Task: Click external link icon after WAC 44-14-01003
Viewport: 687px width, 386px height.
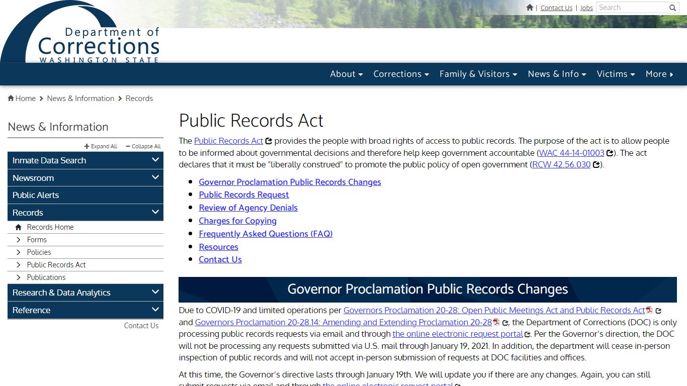Action: 610,153
